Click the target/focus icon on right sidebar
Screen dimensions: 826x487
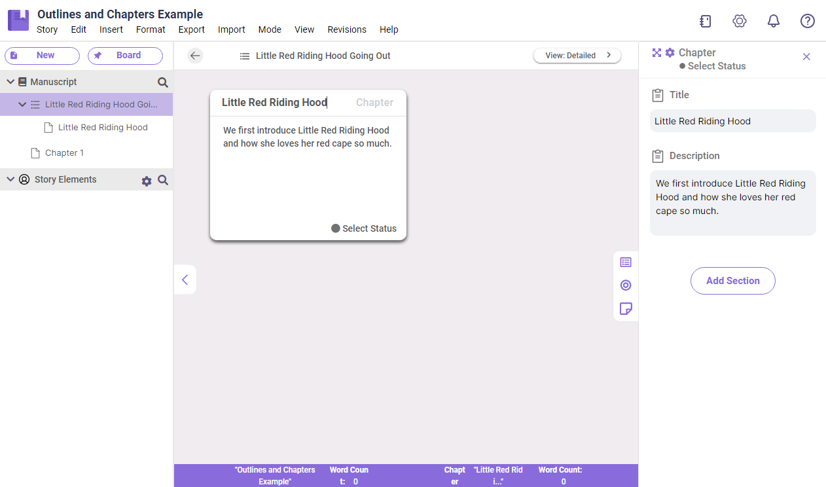click(626, 285)
